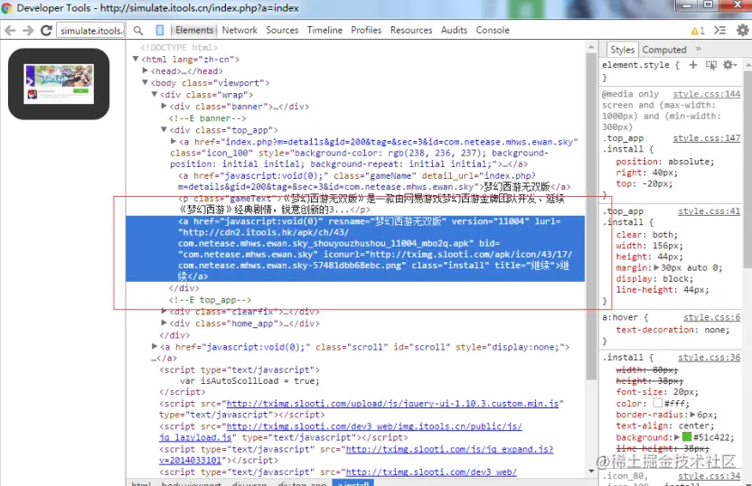Viewport: 752px width, 486px height.
Task: Click the 'display: block;' property
Action: coord(654,278)
